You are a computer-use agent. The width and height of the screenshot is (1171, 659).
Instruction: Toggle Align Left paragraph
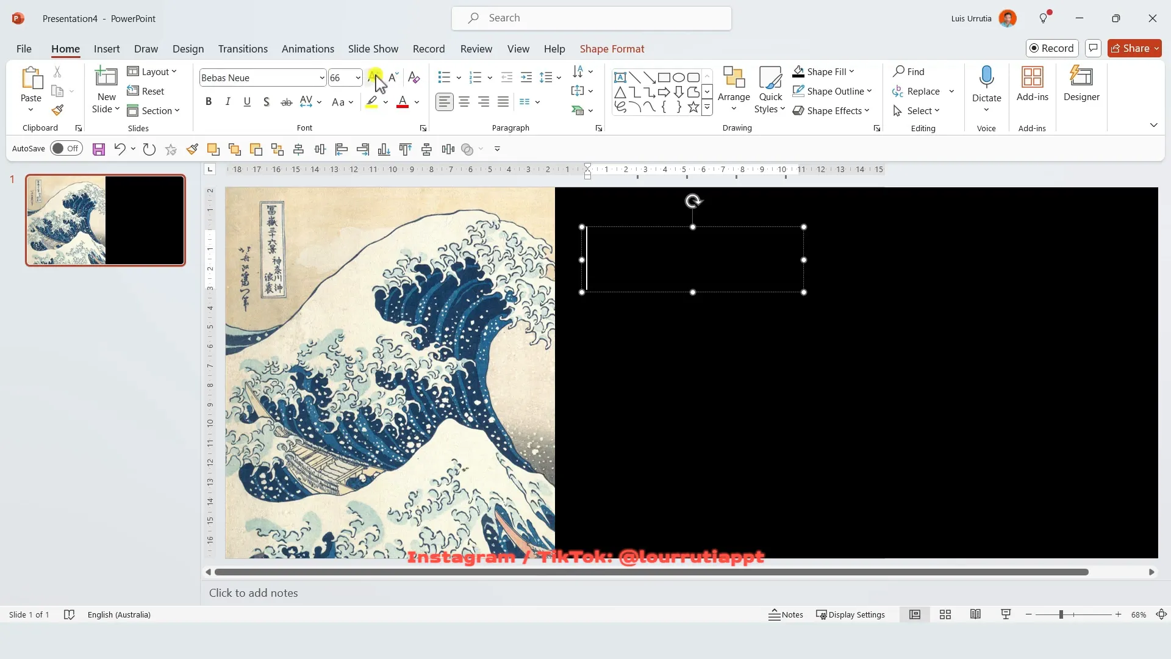pos(445,102)
